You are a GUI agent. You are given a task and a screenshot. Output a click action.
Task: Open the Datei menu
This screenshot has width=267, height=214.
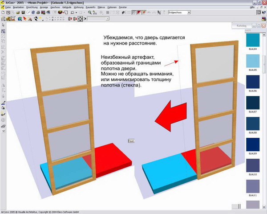click(x=8, y=8)
